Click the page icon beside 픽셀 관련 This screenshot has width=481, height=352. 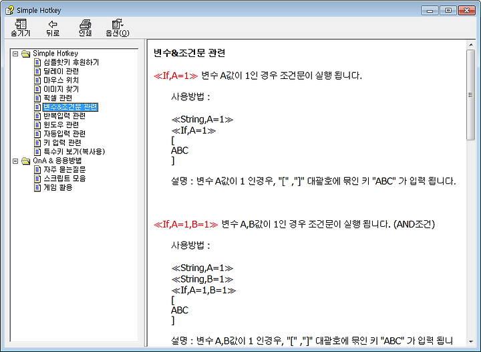(x=37, y=98)
